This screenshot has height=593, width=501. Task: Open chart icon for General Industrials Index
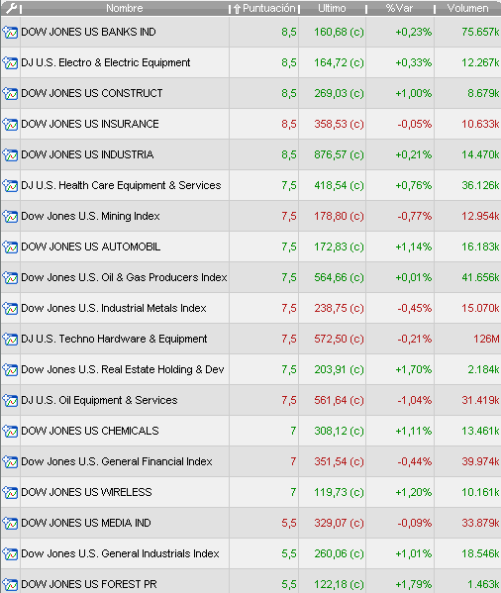tap(10, 554)
